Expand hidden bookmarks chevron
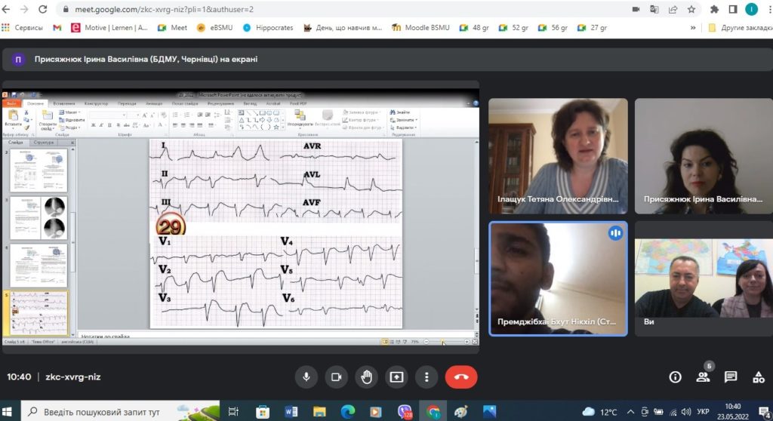Image resolution: width=773 pixels, height=421 pixels. (693, 27)
